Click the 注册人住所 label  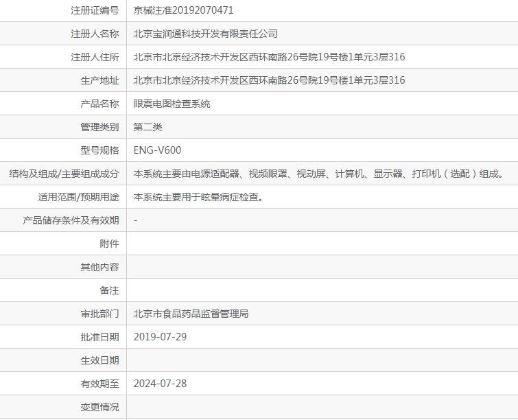95,57
